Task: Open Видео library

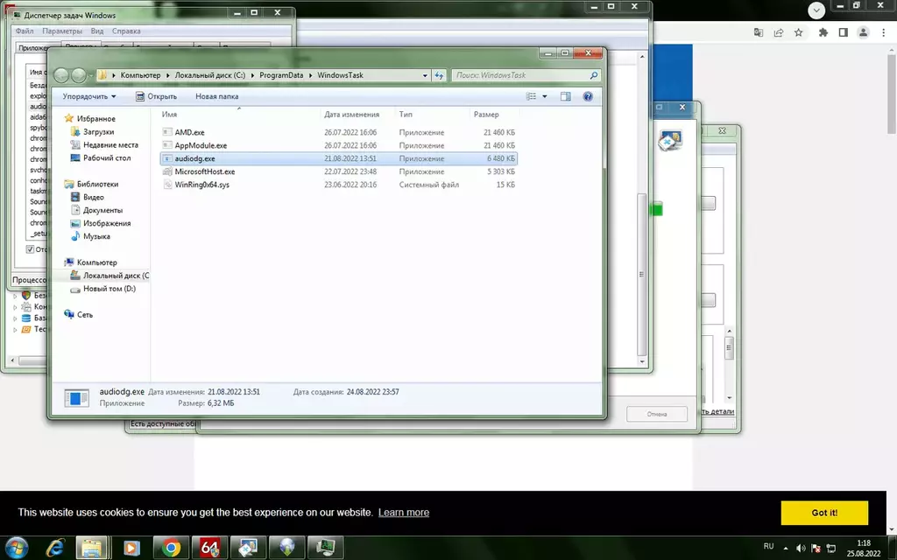Action: click(x=93, y=197)
